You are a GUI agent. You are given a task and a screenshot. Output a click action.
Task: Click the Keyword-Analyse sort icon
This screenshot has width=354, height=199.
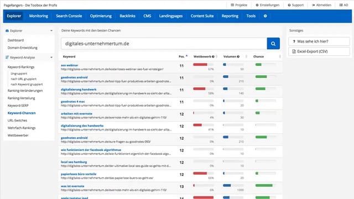pyautogui.click(x=7, y=57)
